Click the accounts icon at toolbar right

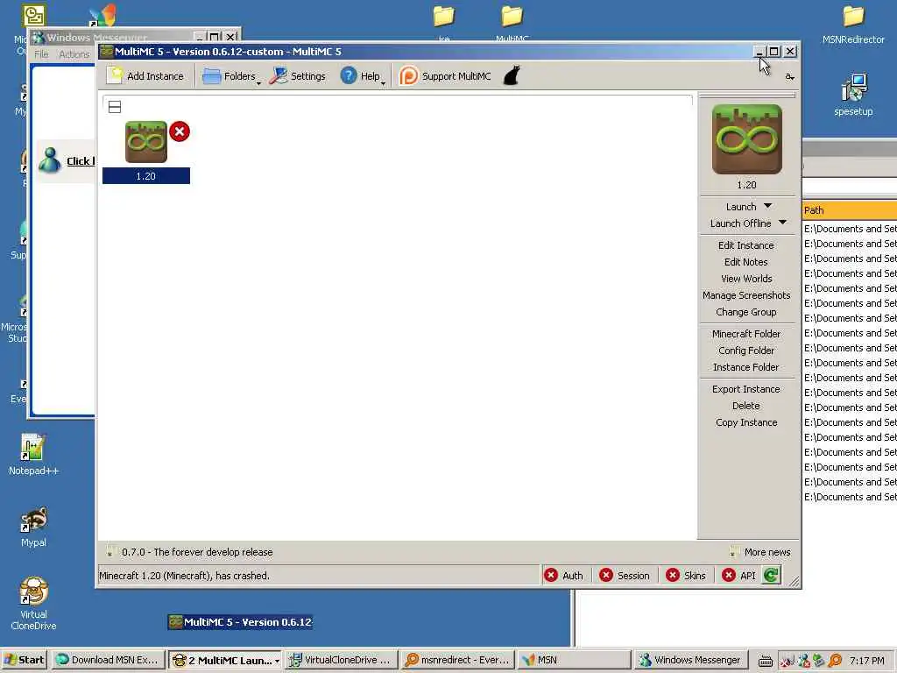[x=789, y=77]
